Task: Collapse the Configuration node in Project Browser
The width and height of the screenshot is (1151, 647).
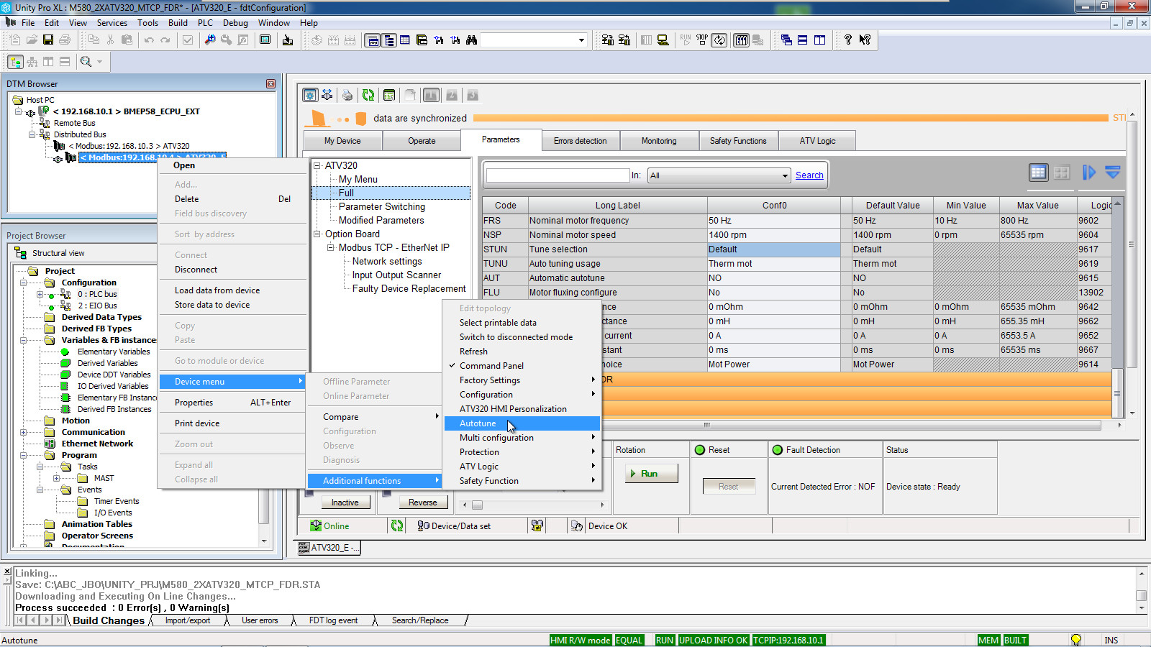Action: [x=24, y=283]
